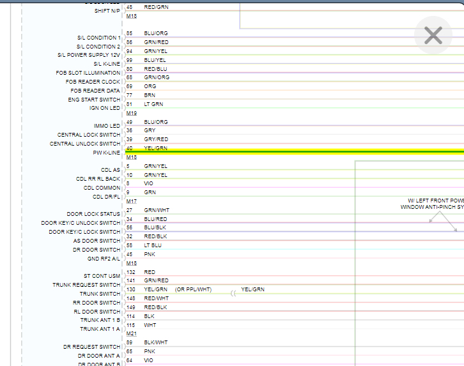
Task: Open the M17 connector link
Action: pyautogui.click(x=132, y=201)
